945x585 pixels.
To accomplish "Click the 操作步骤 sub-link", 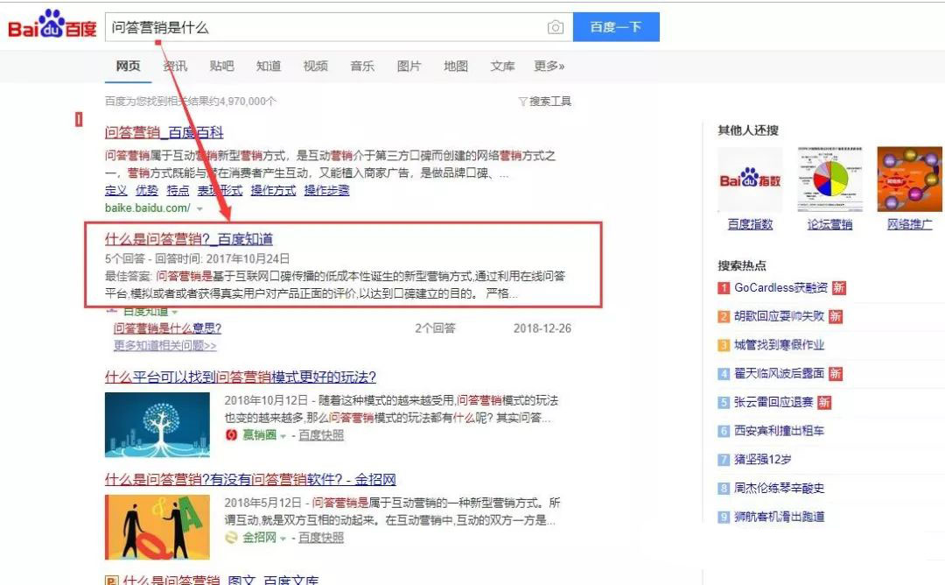I will pyautogui.click(x=326, y=190).
